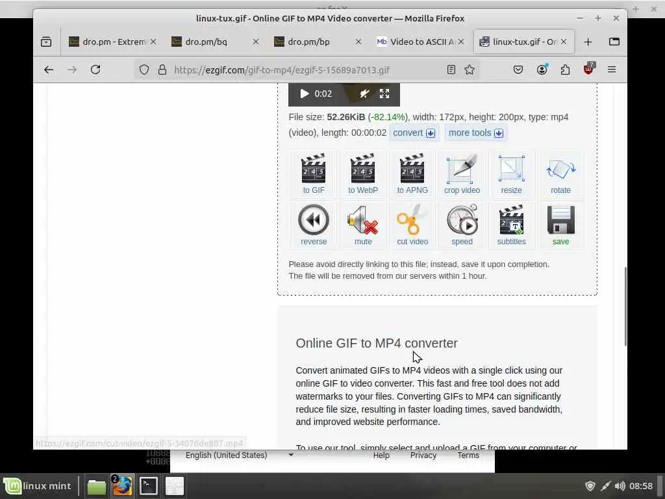
Task: Close the dro.pm/bq tab
Action: point(256,42)
